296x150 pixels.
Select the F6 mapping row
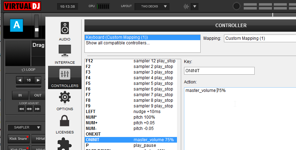[131, 89]
